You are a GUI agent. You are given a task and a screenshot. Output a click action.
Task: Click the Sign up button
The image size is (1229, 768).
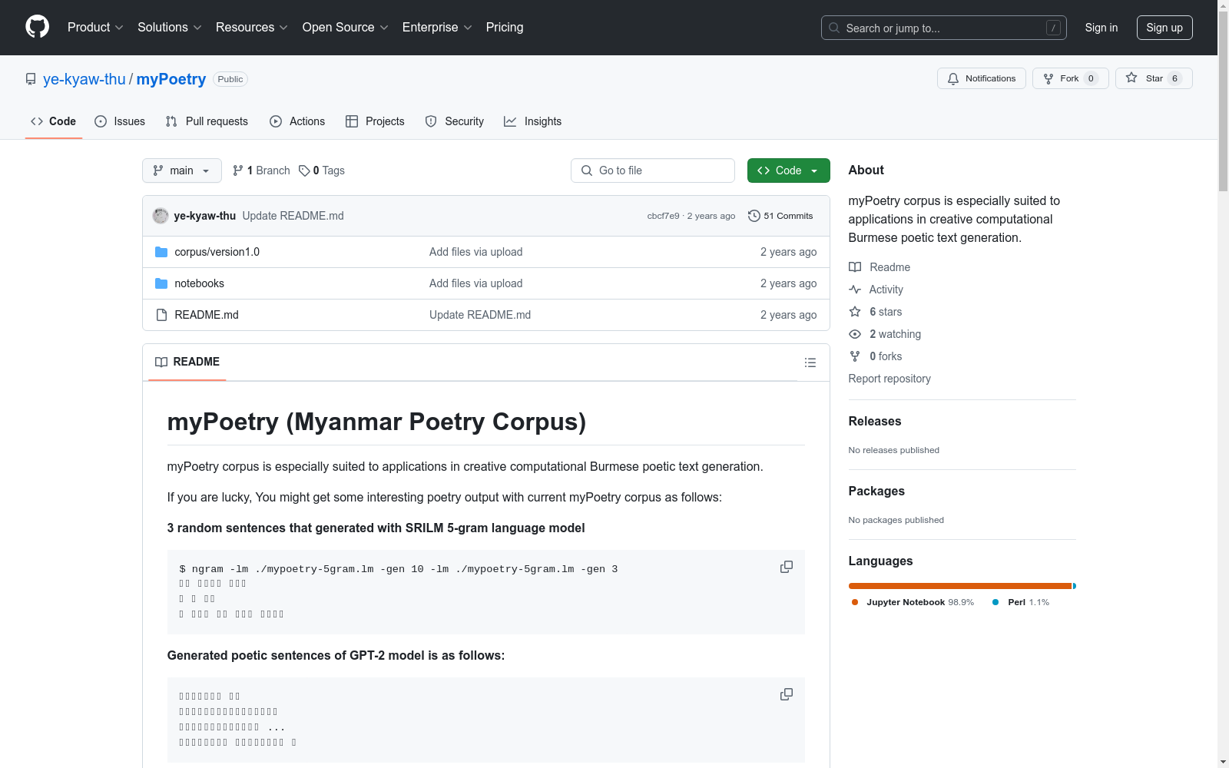coord(1164,28)
